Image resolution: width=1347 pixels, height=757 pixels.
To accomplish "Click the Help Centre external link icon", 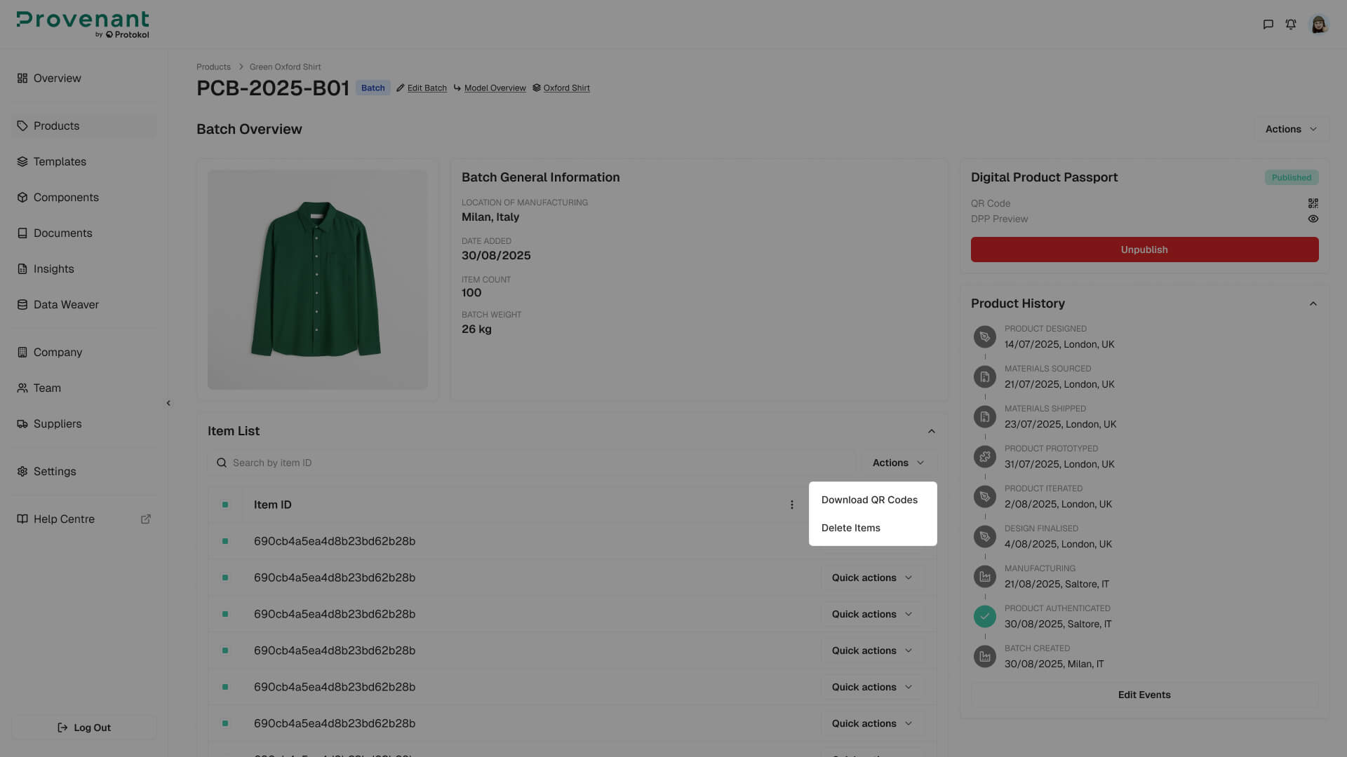I will click(146, 519).
